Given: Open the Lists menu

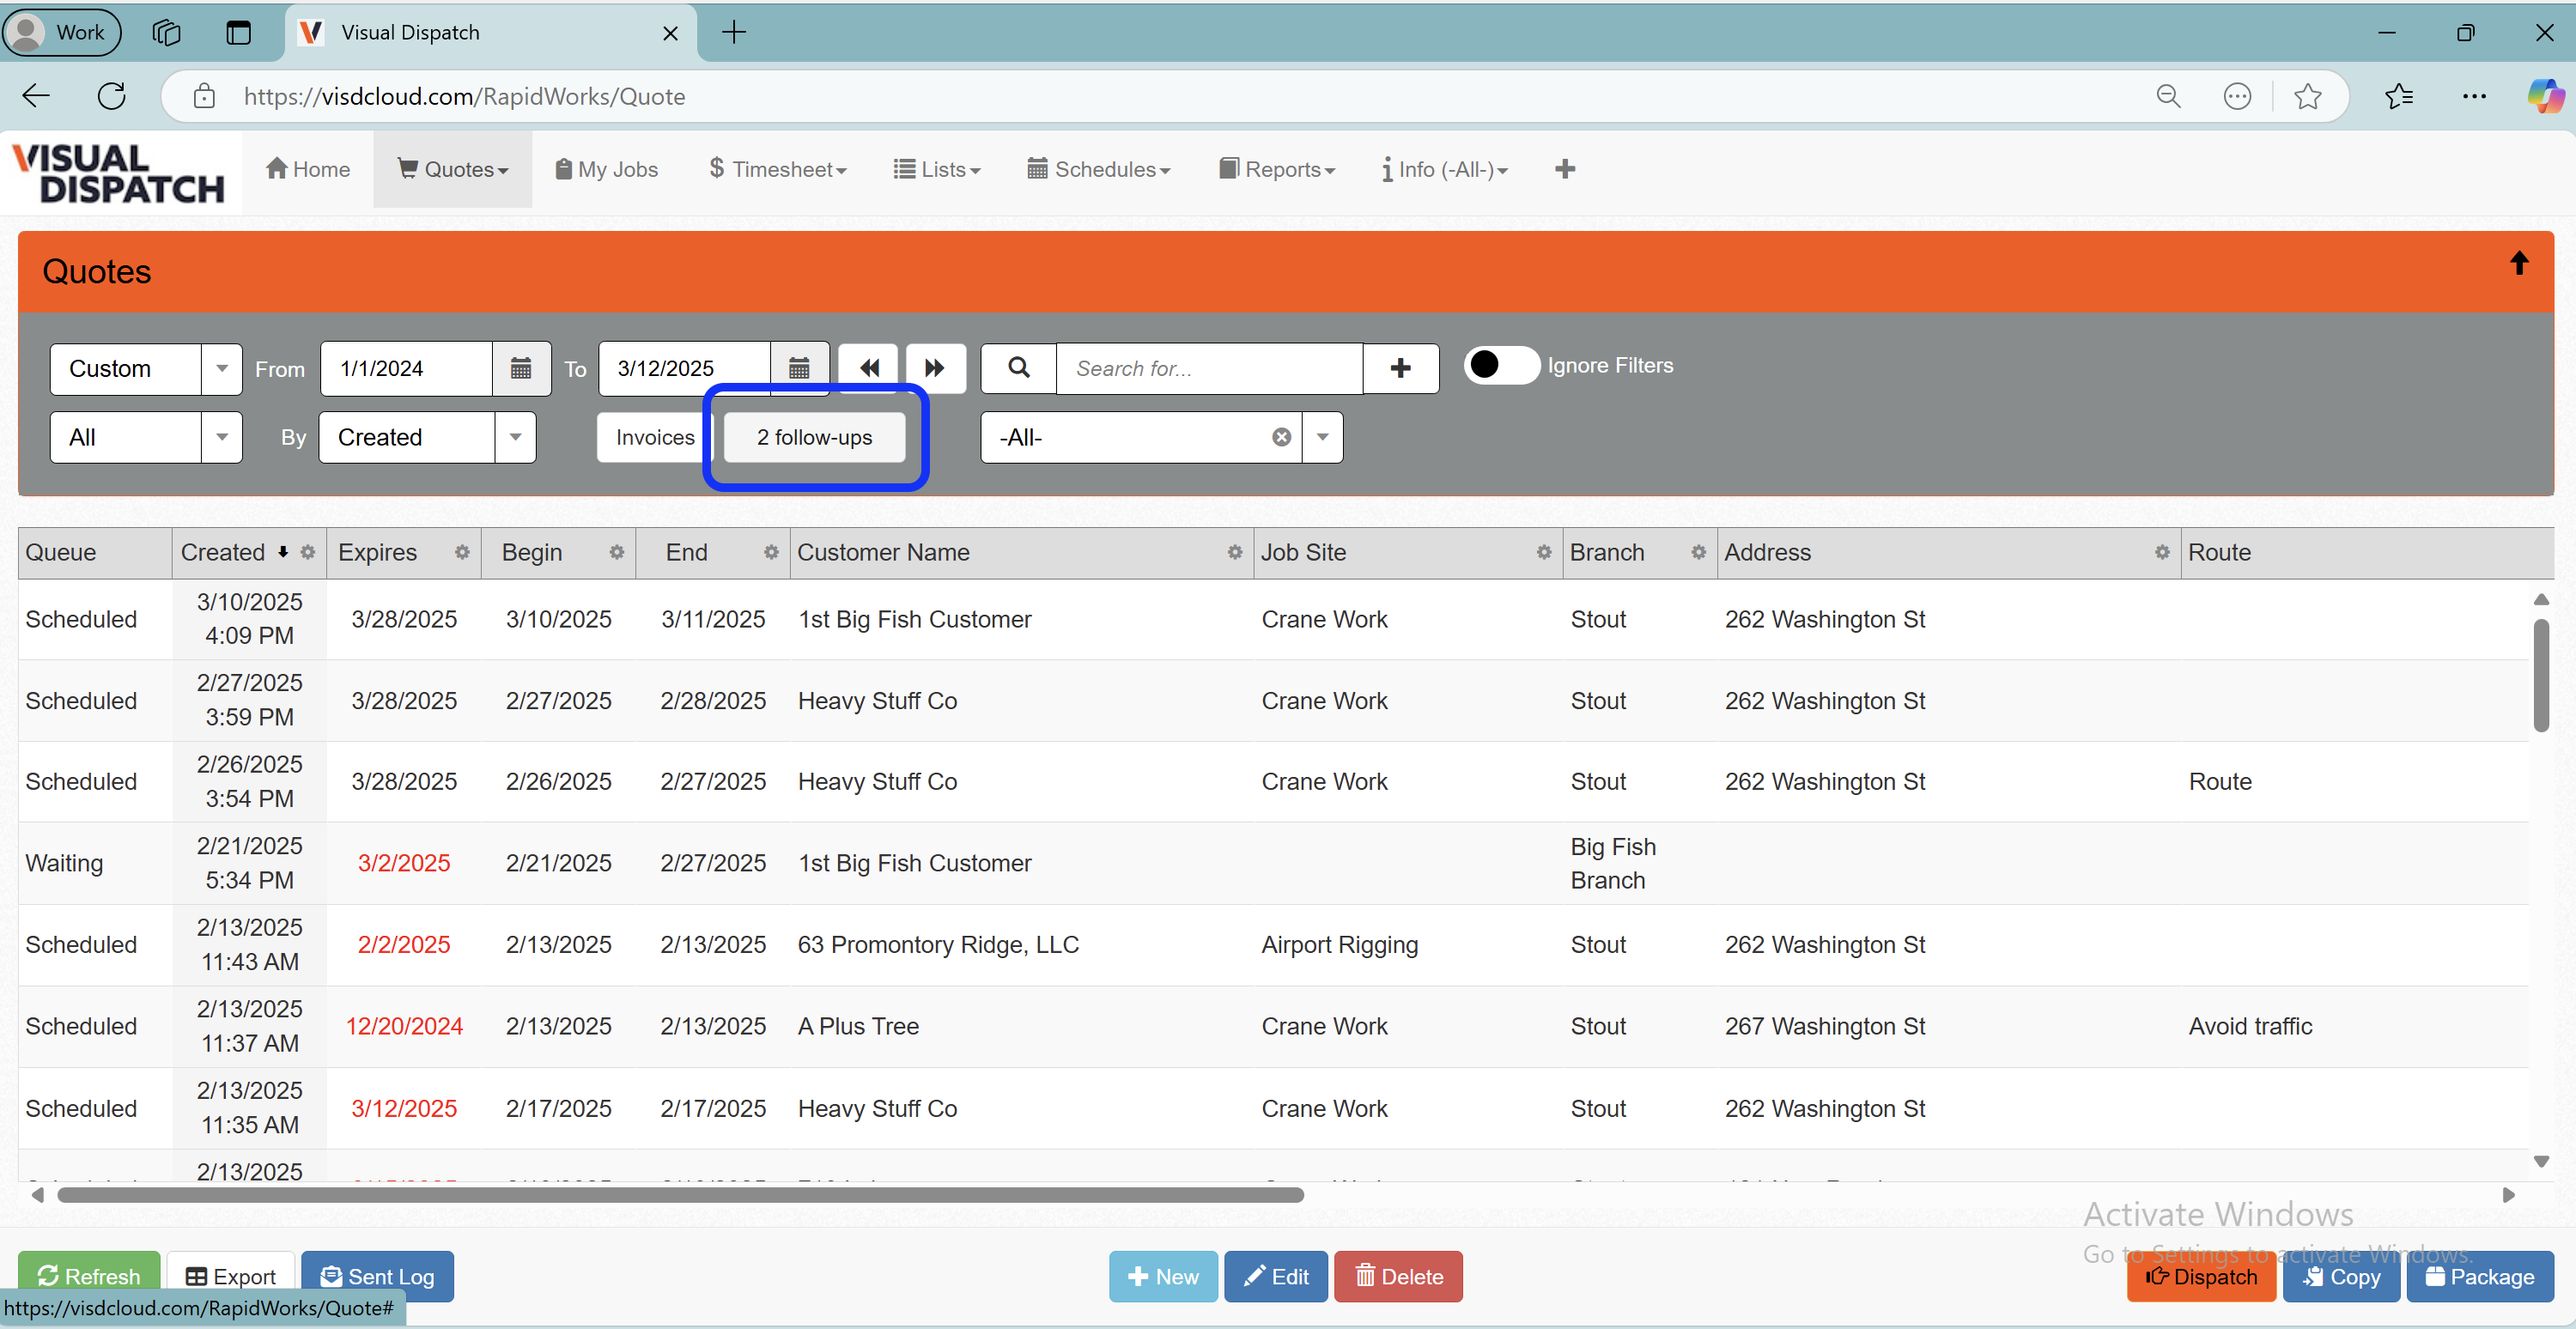Looking at the screenshot, I should click(x=936, y=169).
